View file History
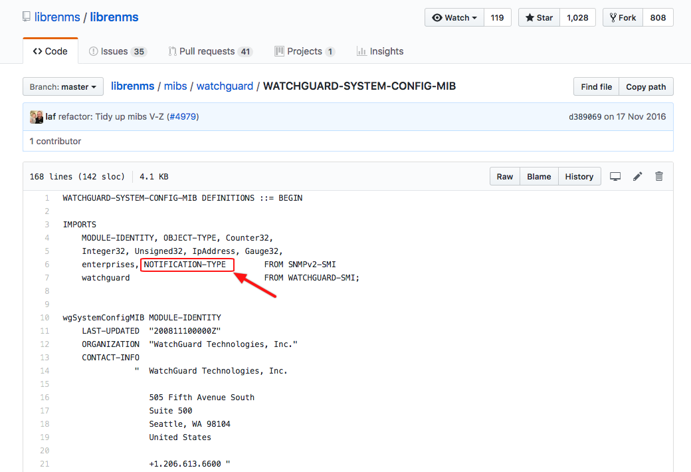Viewport: 691px width, 472px height. click(579, 176)
